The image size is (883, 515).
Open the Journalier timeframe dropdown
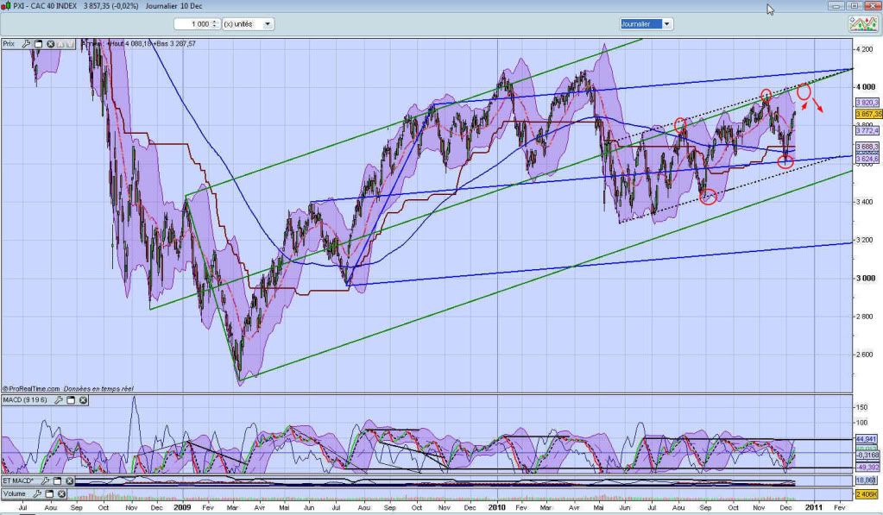click(666, 24)
